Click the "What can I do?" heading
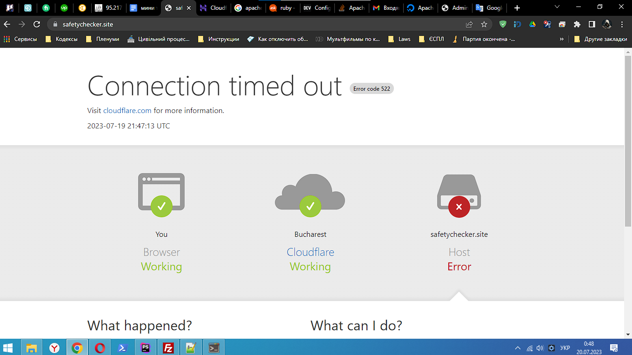632x355 pixels. pos(356,325)
